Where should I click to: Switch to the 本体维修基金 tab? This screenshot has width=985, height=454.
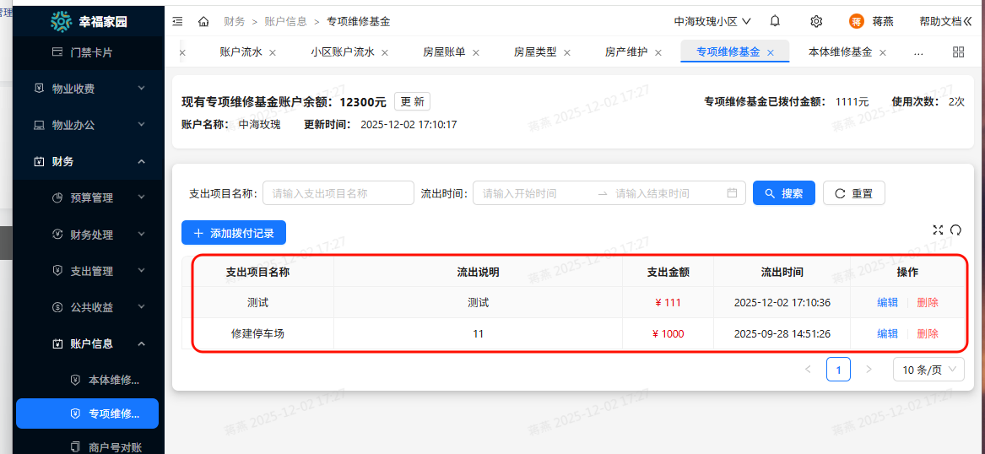pyautogui.click(x=841, y=52)
